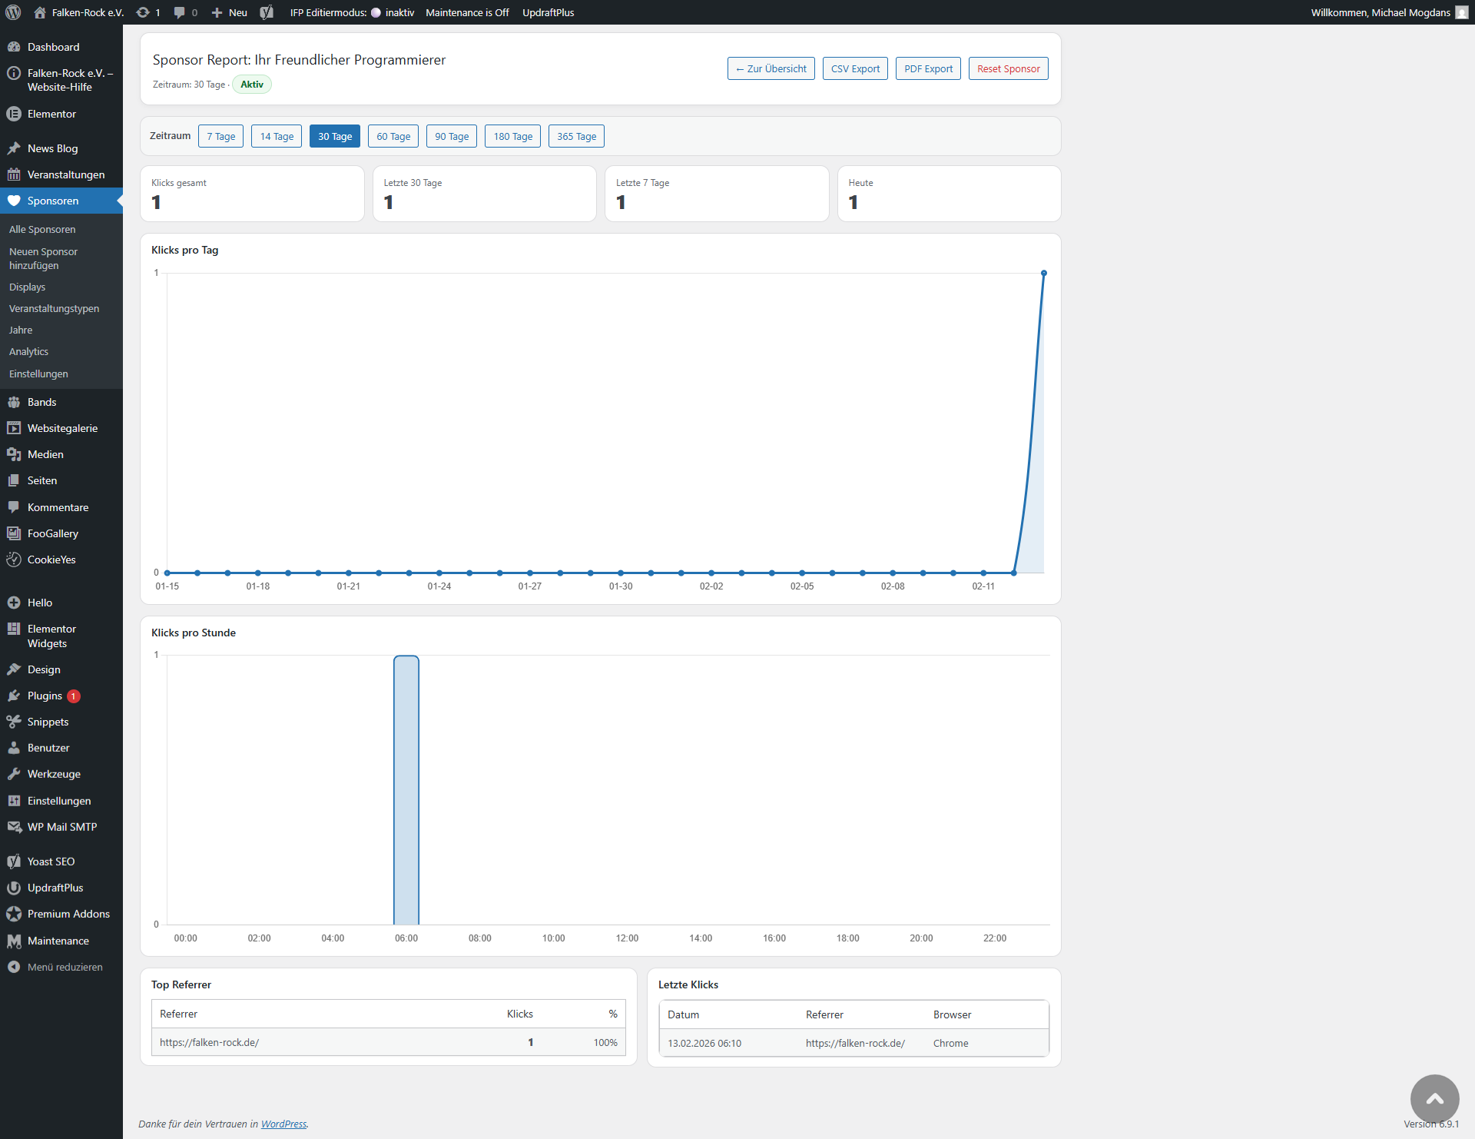Click the updates refresh icon

(143, 12)
